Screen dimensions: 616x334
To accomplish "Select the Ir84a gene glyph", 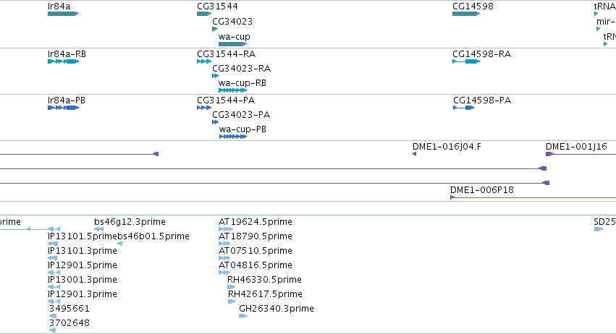I will click(x=63, y=14).
